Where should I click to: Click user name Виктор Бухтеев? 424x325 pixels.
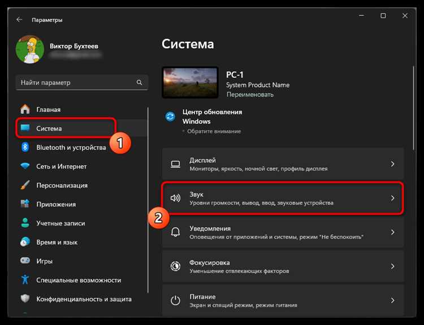pos(74,46)
